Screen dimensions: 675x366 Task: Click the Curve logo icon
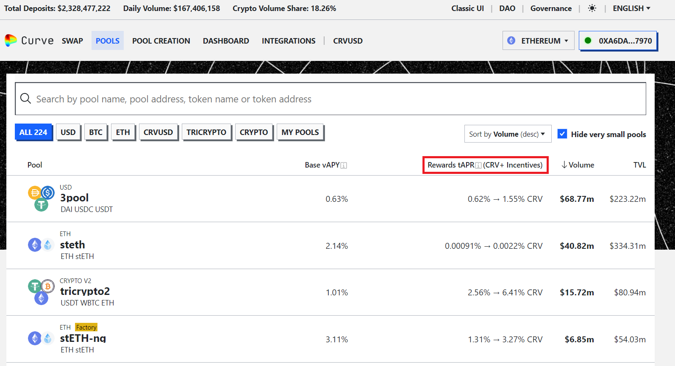click(11, 41)
